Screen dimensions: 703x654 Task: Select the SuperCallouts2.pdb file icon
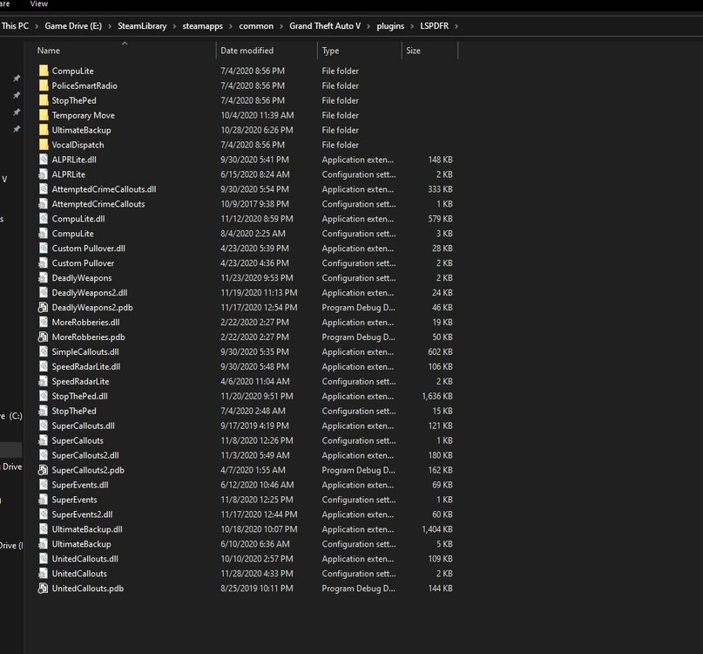coord(44,470)
